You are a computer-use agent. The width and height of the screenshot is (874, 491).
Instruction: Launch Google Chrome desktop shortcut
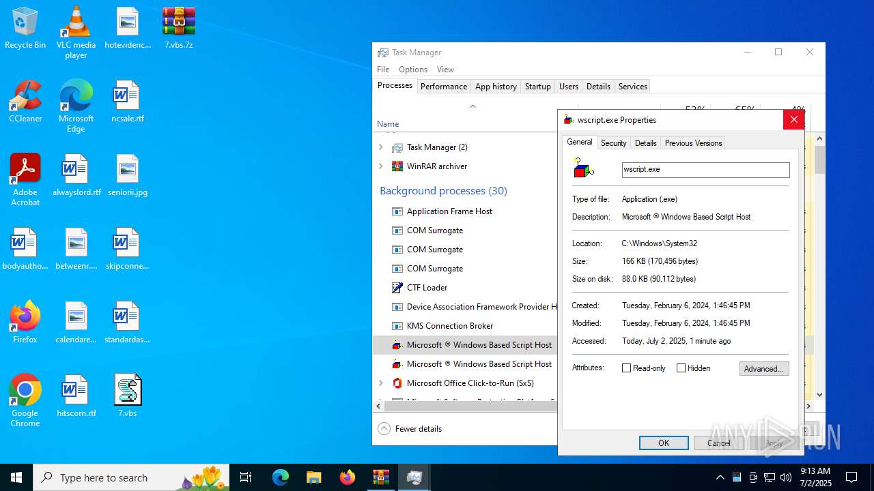(25, 401)
